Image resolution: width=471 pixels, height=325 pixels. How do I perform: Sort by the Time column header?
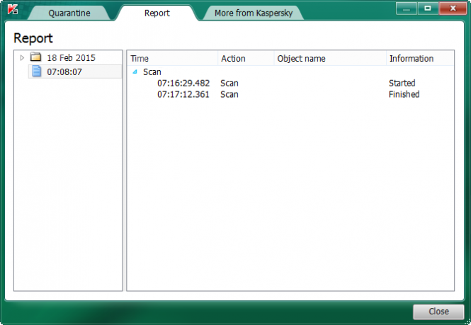[173, 58]
